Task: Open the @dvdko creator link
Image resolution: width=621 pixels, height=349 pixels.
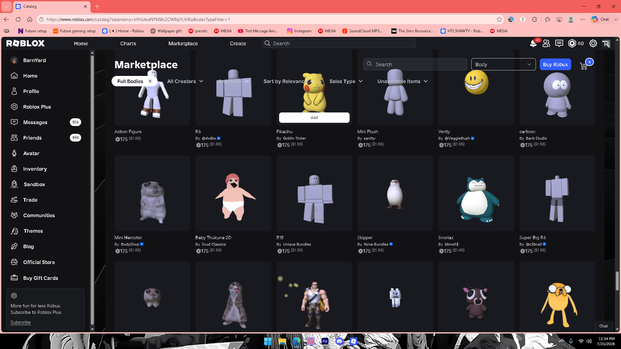Action: click(209, 138)
